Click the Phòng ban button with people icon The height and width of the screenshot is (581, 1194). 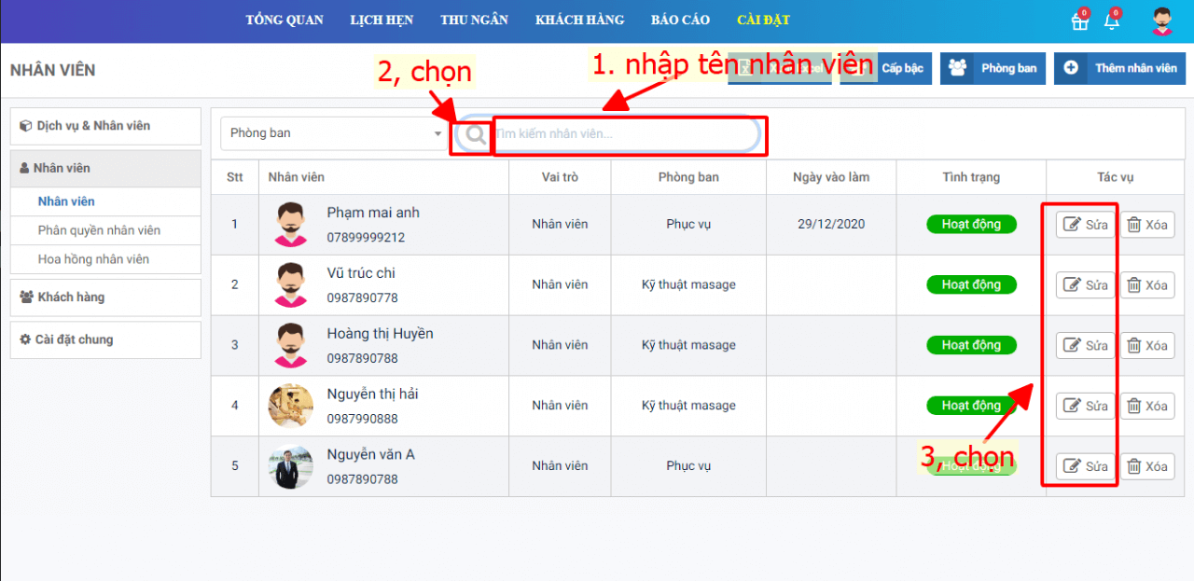tap(993, 68)
